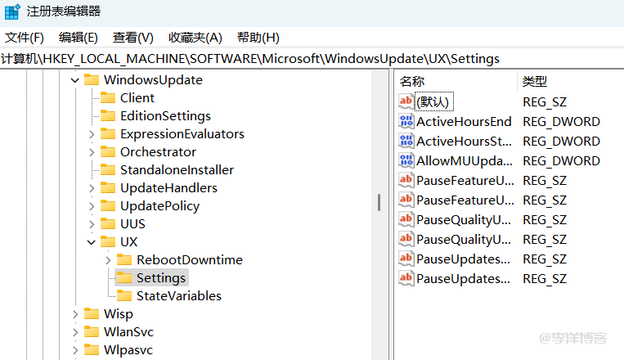Click the ActiveHoursEnd DWORD value icon
This screenshot has height=360, width=624.
coord(406,121)
